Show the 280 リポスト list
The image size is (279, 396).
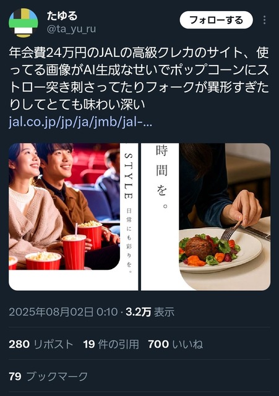41,344
